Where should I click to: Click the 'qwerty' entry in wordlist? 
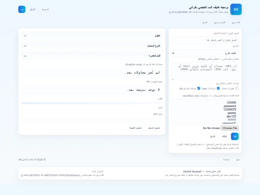[232, 113]
